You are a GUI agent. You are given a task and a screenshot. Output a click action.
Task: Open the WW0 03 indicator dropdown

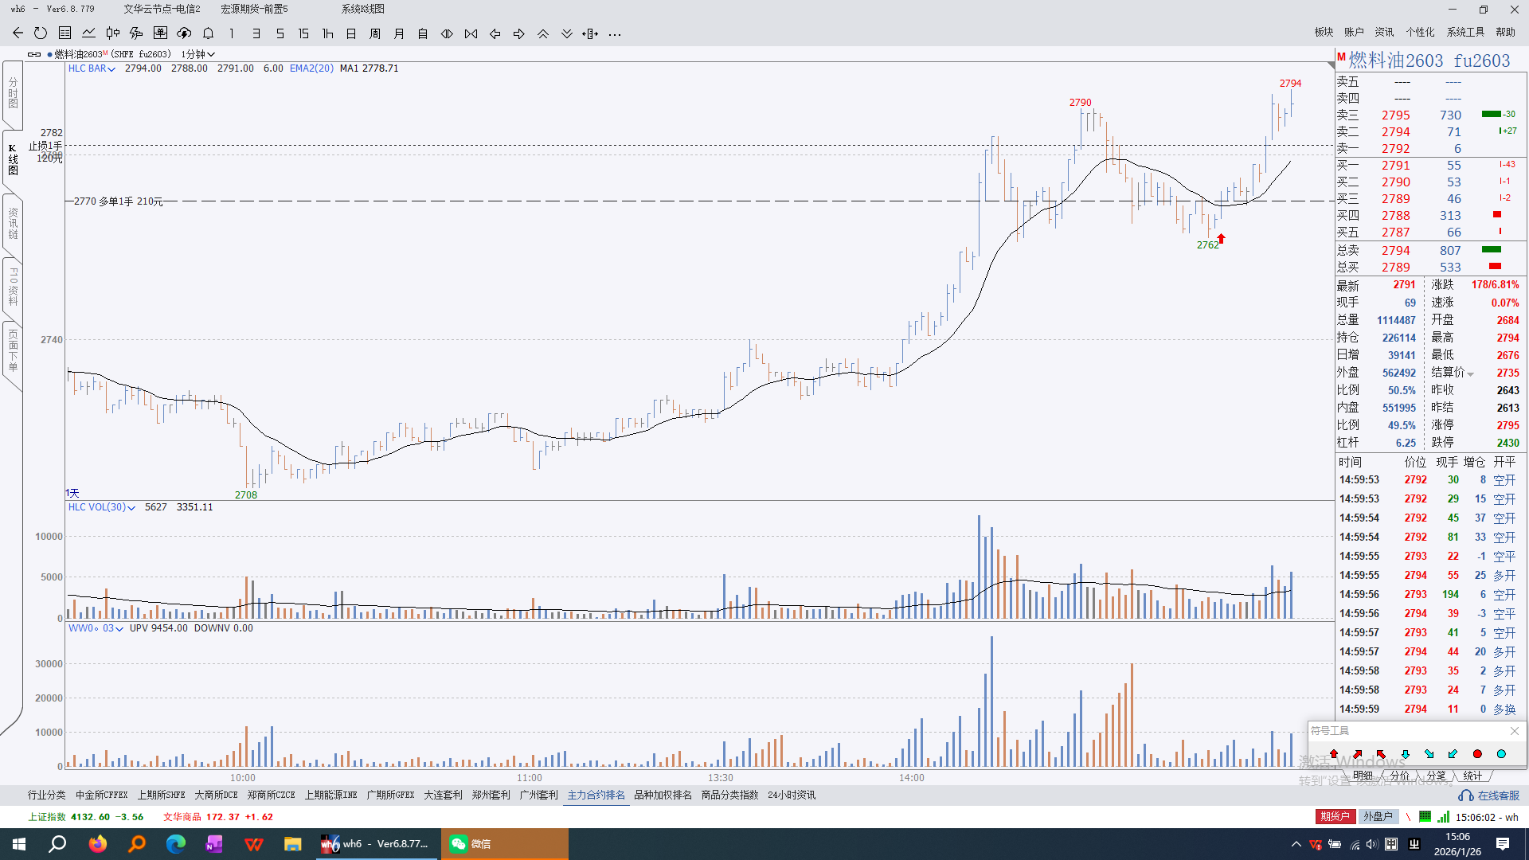96,628
